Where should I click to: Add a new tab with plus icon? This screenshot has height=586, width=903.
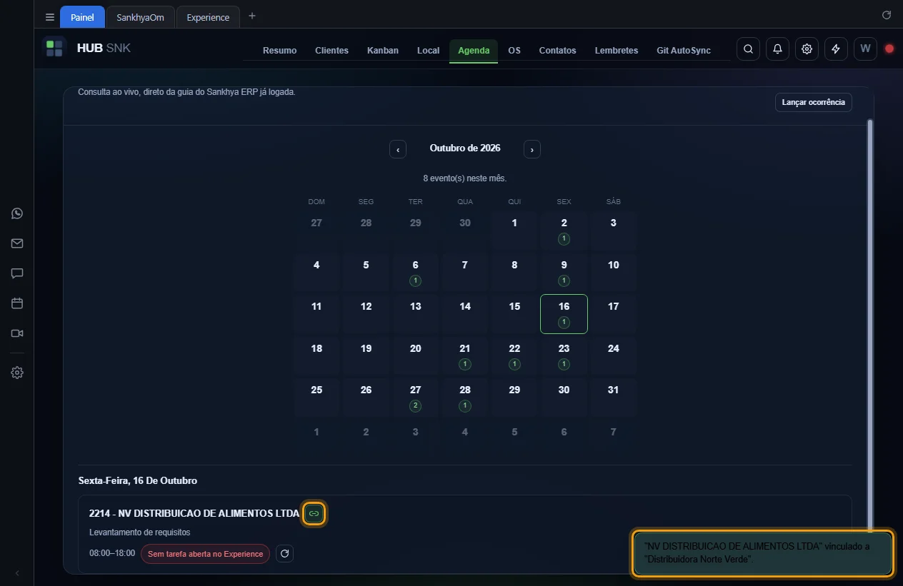[251, 16]
